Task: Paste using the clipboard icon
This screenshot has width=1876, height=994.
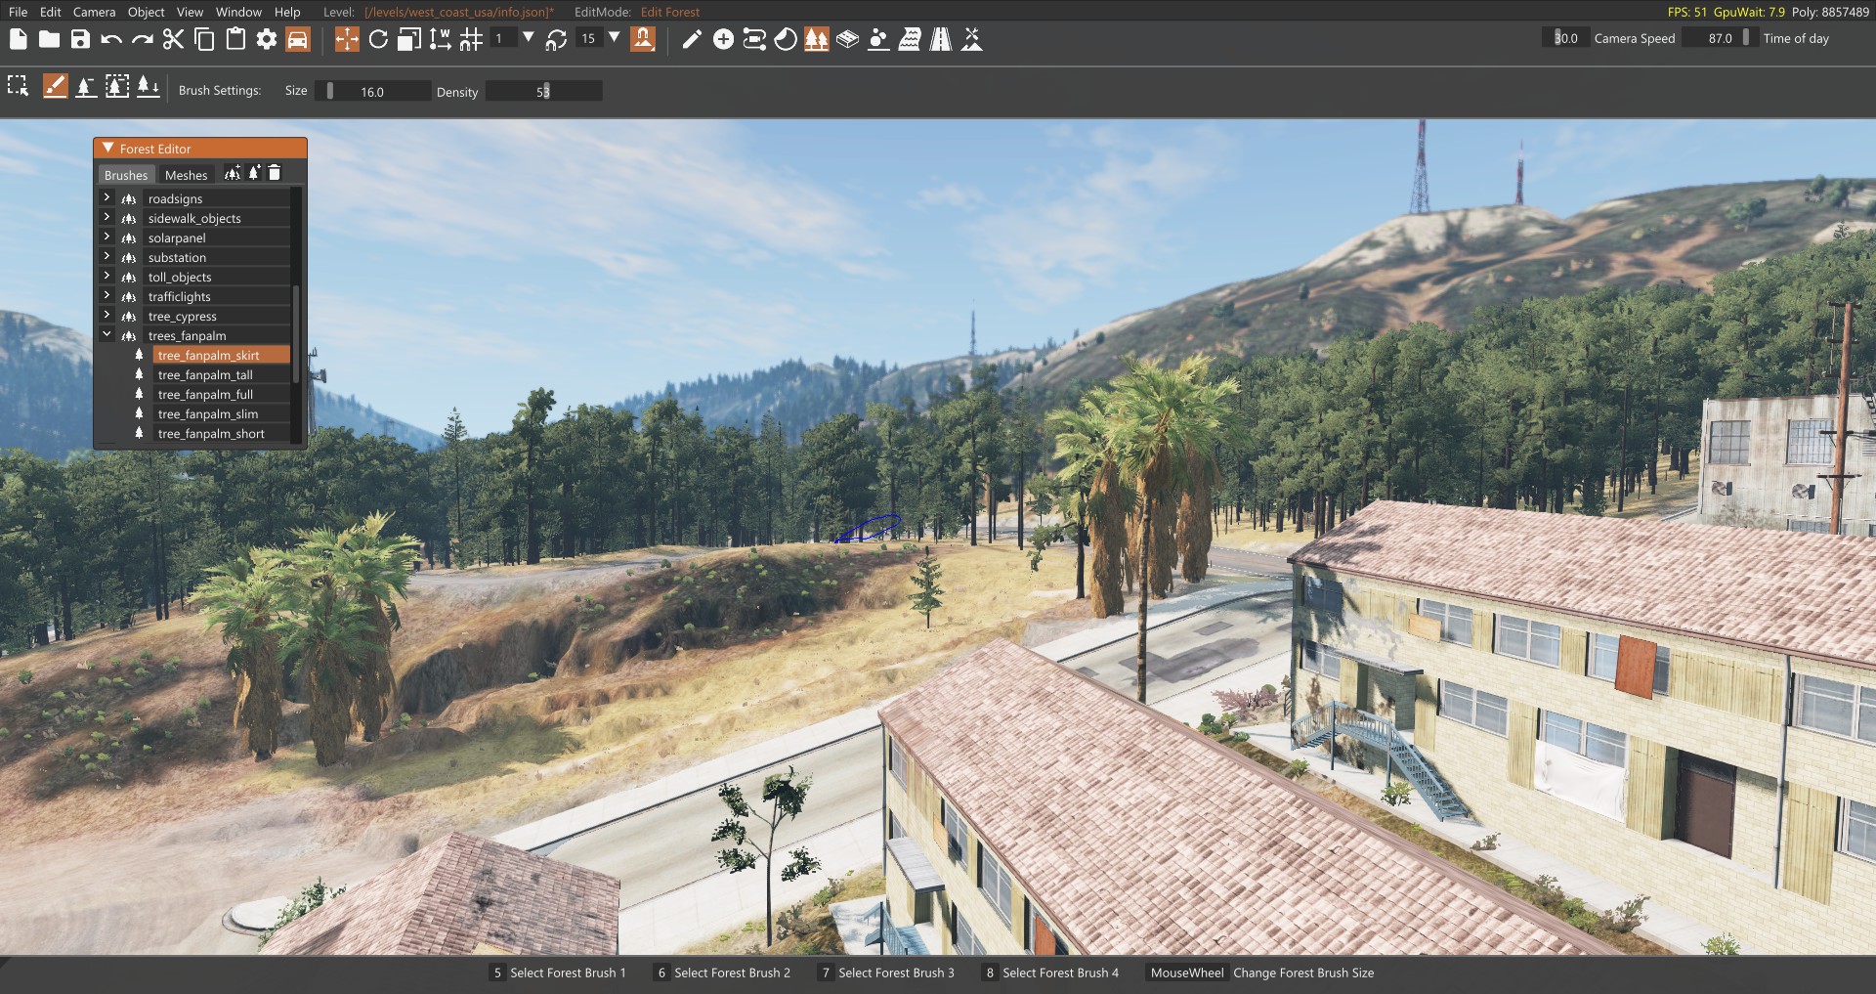Action: pos(235,39)
